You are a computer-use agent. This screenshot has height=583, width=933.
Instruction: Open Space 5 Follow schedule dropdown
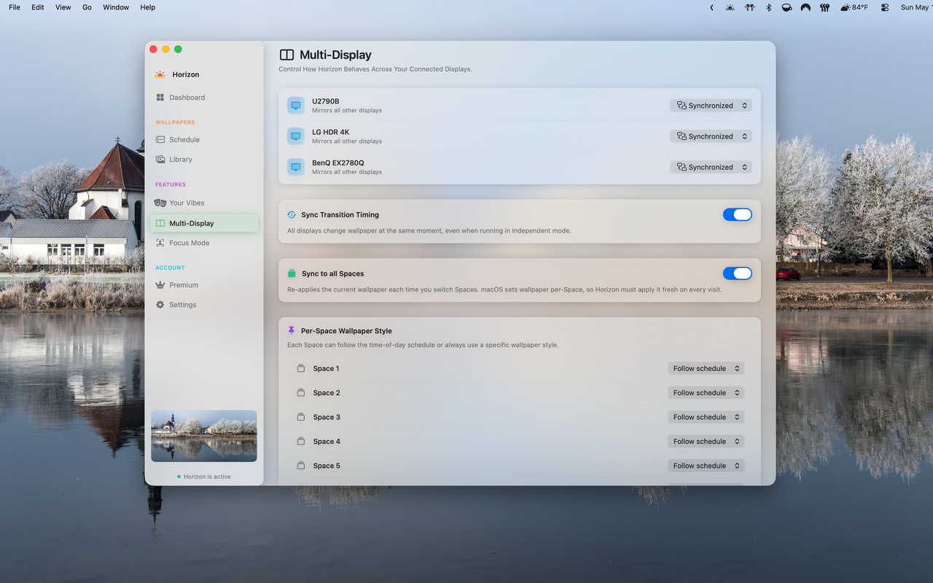(706, 466)
